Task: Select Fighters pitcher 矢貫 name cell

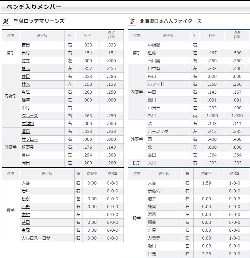Action: tap(164, 230)
